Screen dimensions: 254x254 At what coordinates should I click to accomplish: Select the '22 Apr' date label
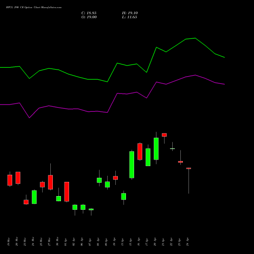coord(171,242)
